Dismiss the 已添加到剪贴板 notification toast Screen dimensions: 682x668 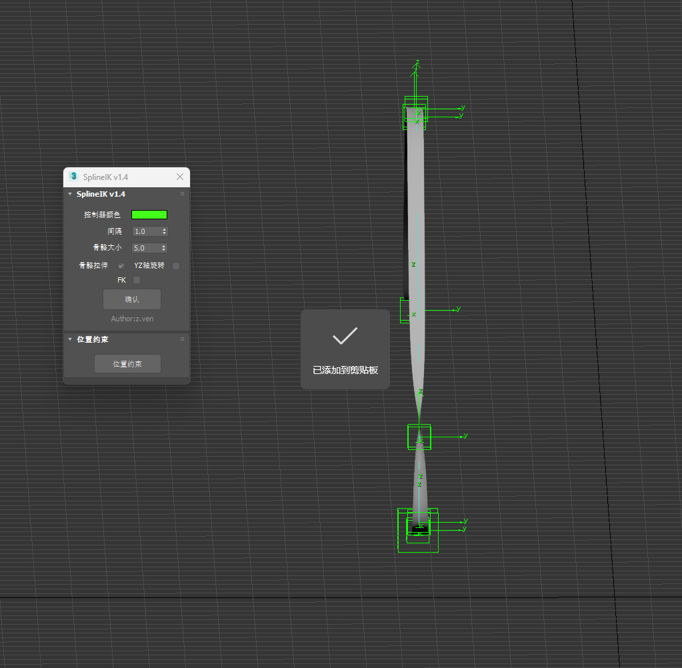coord(345,349)
